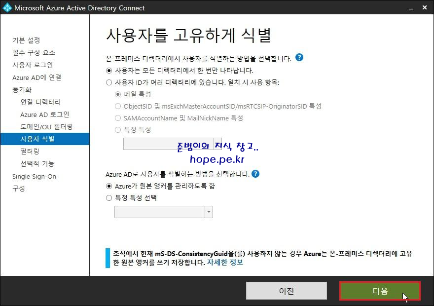Image resolution: width=434 pixels, height=306 pixels.
Task: Click the Azure AD Connect logo in title bar
Action: pyautogui.click(x=7, y=7)
